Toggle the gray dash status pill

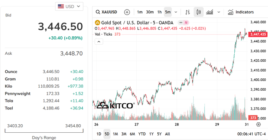tap(181, 23)
